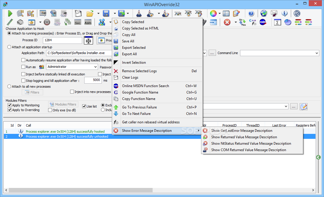Image resolution: width=324 pixels, height=197 pixels.
Task: Choose Show GetLastError Message Description
Action: [x=252, y=131]
